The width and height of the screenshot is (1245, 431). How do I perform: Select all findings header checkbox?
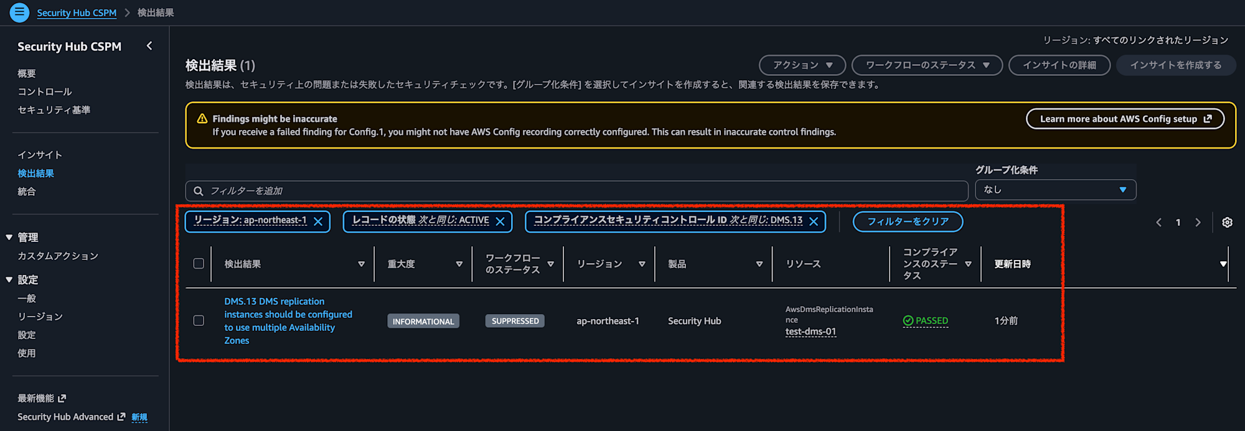pyautogui.click(x=199, y=263)
